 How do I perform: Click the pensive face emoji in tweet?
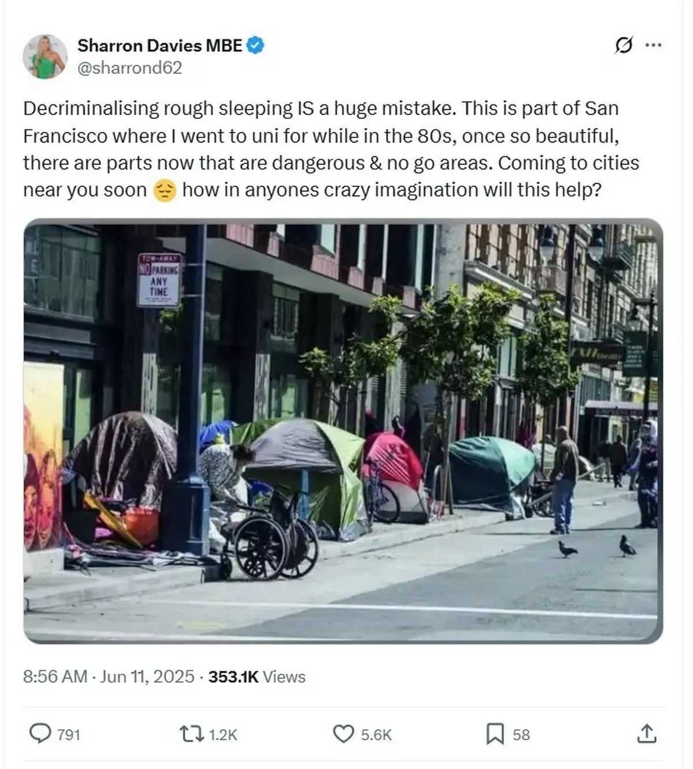point(165,190)
